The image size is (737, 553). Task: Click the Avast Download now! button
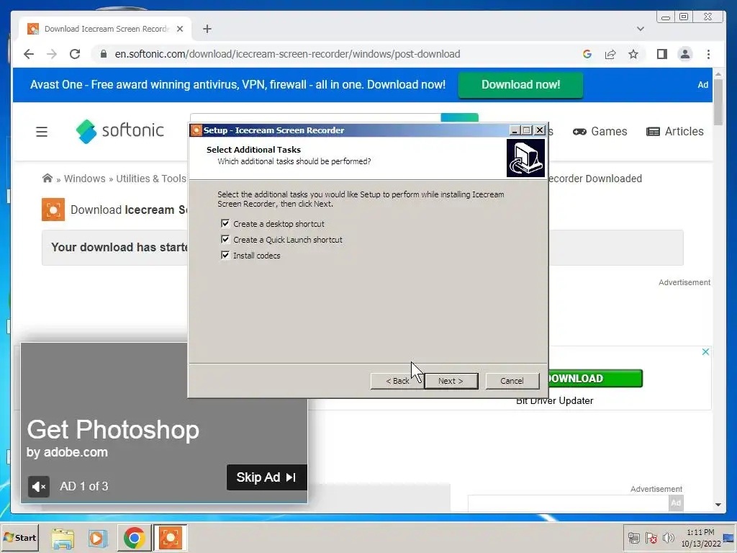521,85
